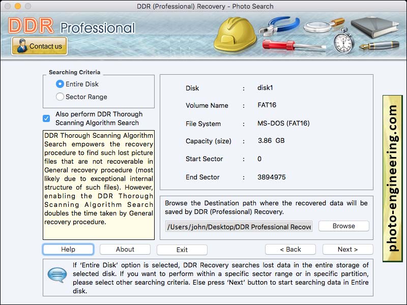Click the Browse button for destination path

click(x=343, y=226)
